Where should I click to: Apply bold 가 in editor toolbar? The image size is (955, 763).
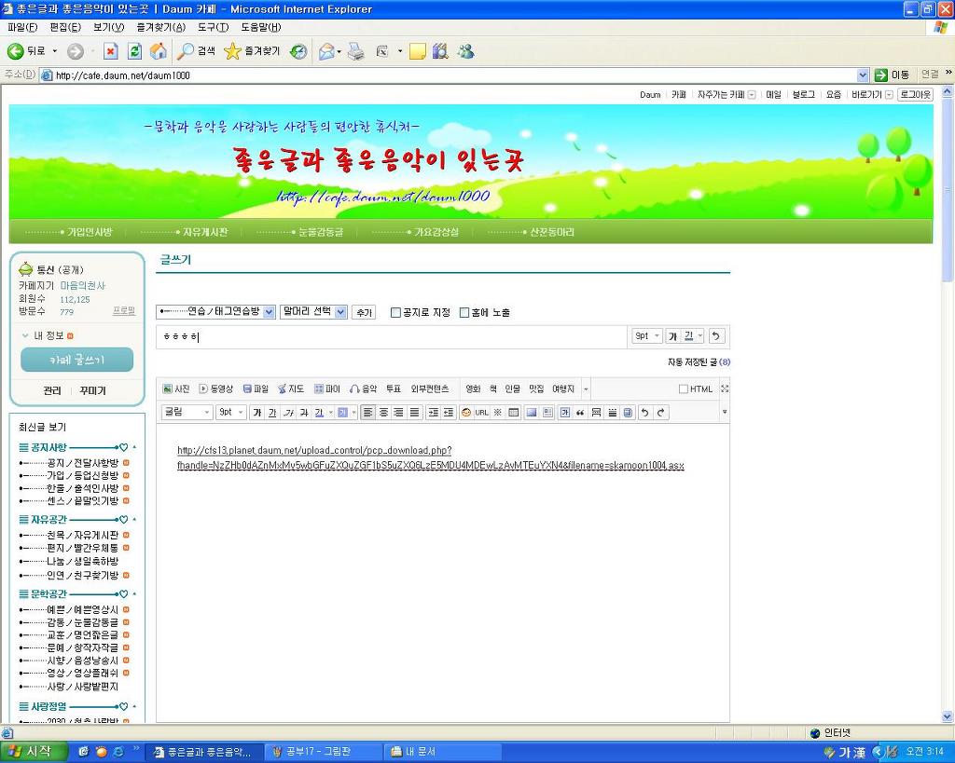pos(257,413)
